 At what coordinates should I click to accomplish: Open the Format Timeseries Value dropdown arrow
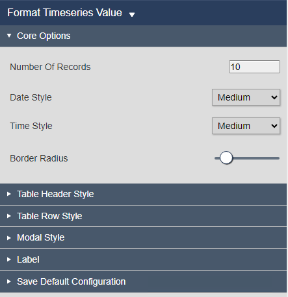click(132, 14)
